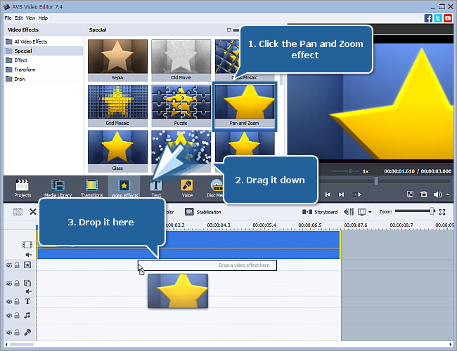Click the thumbnail size toggle in Special header
457x351 pixels.
pyautogui.click(x=228, y=29)
